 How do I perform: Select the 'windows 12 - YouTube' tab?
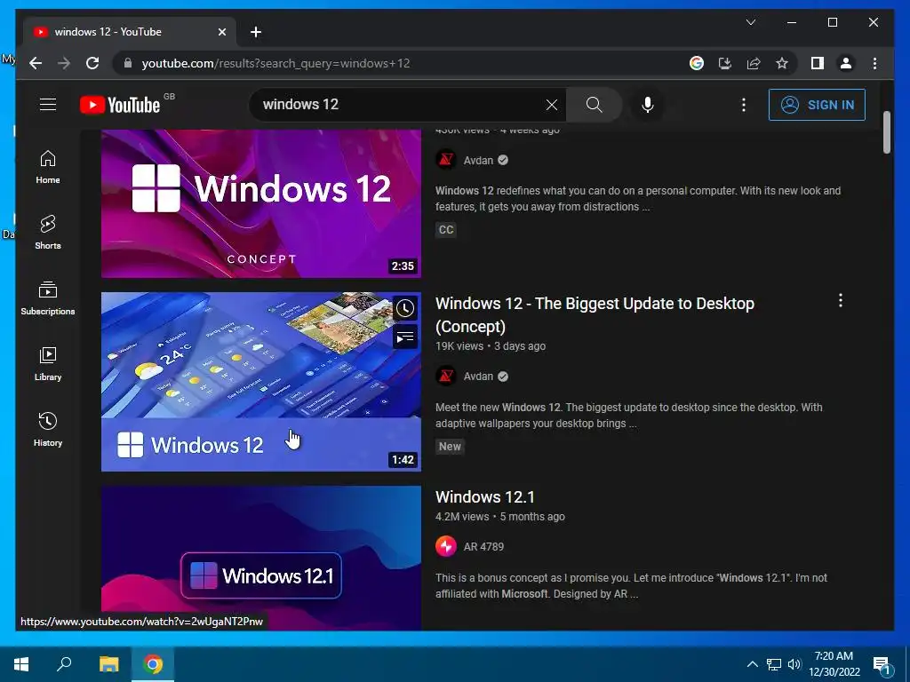(x=129, y=32)
